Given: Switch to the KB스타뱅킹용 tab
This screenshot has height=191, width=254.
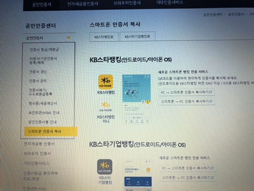Looking at the screenshot, I should pyautogui.click(x=104, y=37).
